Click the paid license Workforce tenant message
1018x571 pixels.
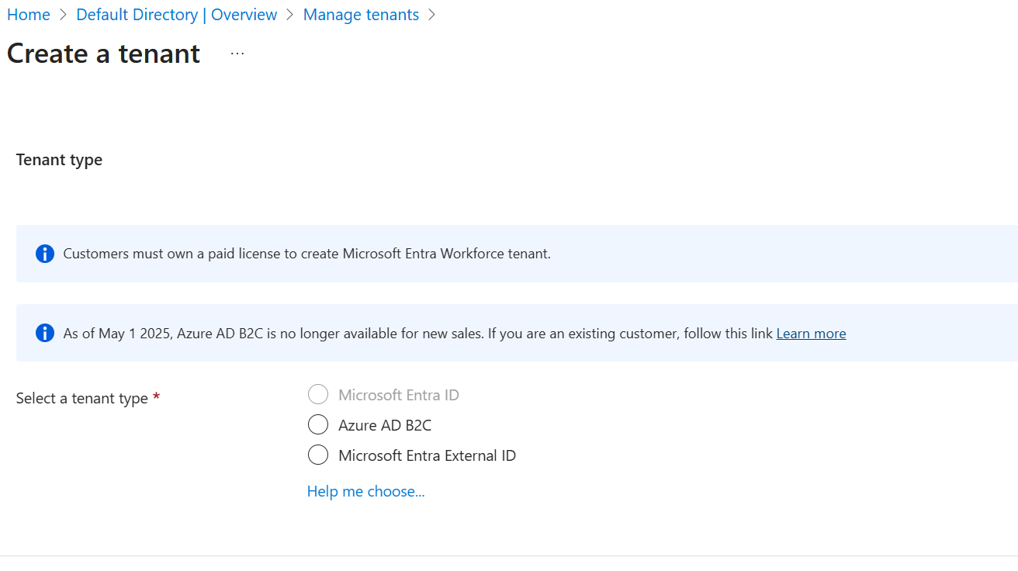(x=307, y=254)
